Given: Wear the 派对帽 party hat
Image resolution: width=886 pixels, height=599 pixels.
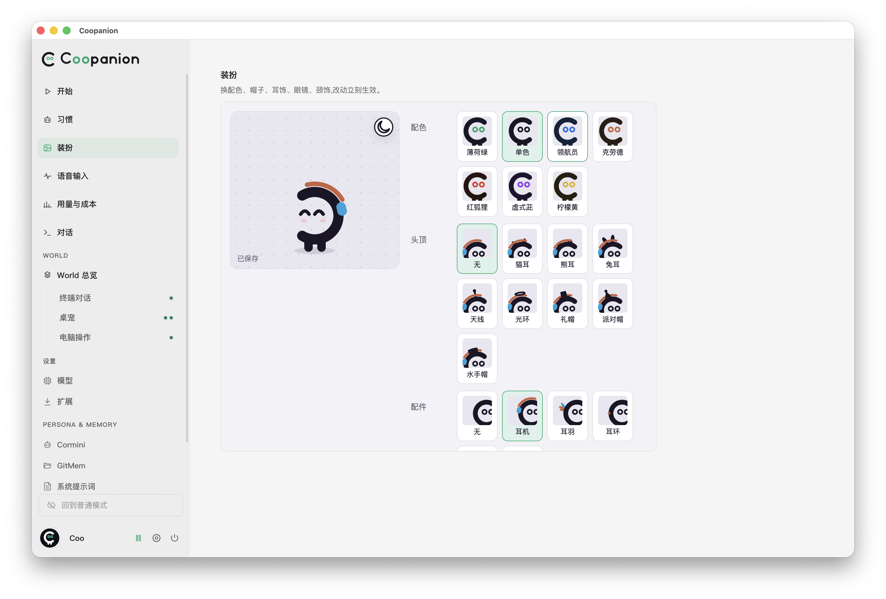Looking at the screenshot, I should [612, 303].
